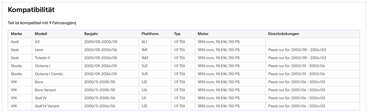Click the Toledo II model cell

42,58
